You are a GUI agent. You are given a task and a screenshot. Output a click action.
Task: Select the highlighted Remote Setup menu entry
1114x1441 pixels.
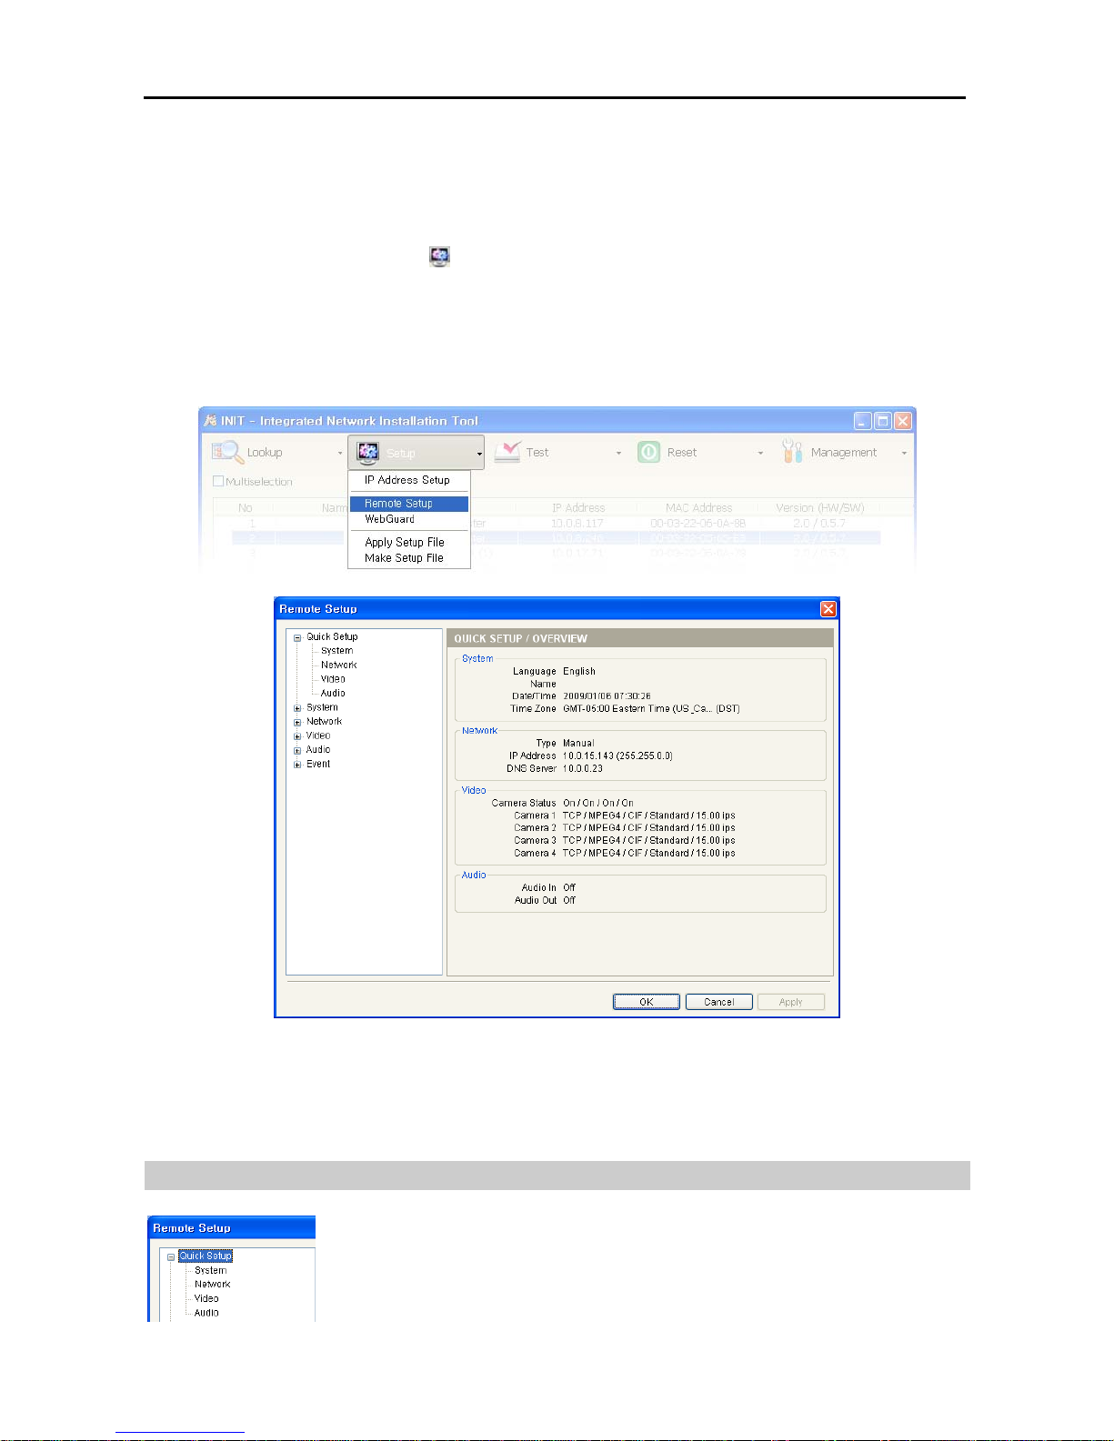point(409,504)
